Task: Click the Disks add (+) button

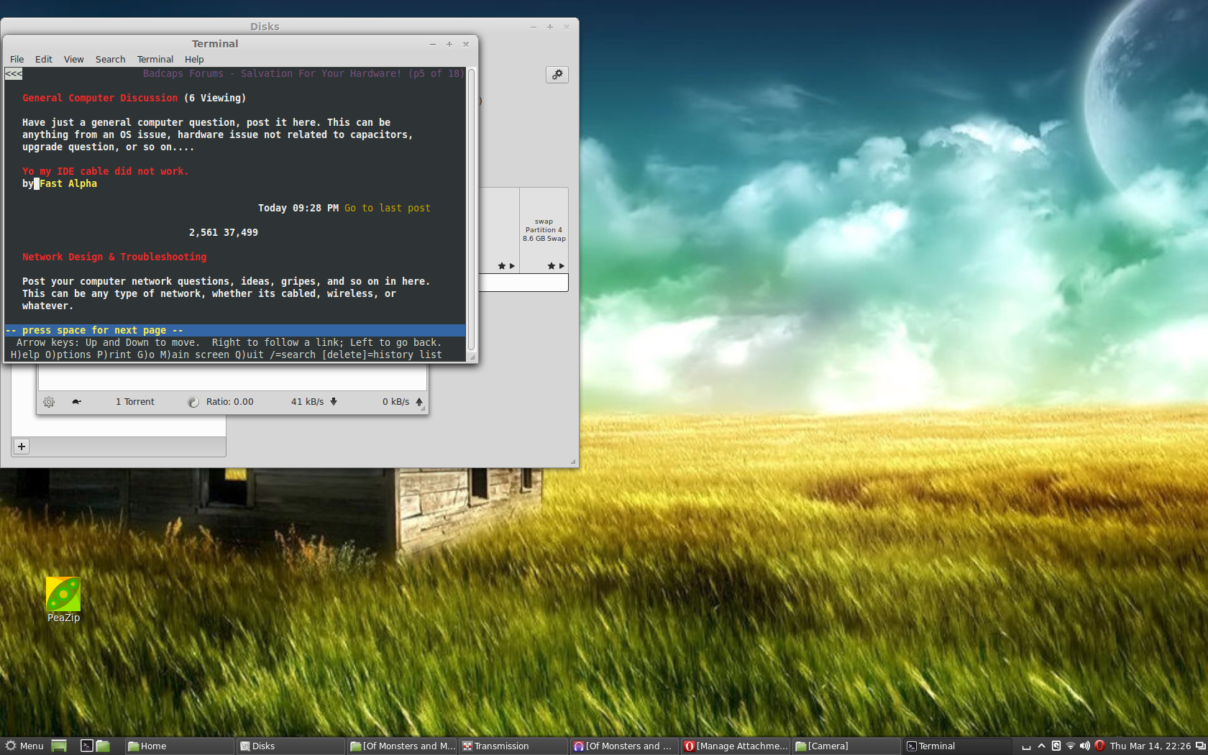Action: [22, 447]
